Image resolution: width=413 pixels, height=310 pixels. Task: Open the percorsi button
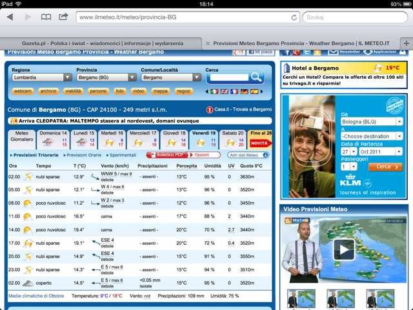[x=98, y=91]
